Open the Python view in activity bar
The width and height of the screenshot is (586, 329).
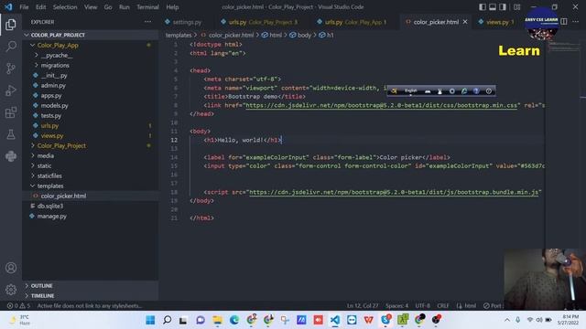[11, 156]
